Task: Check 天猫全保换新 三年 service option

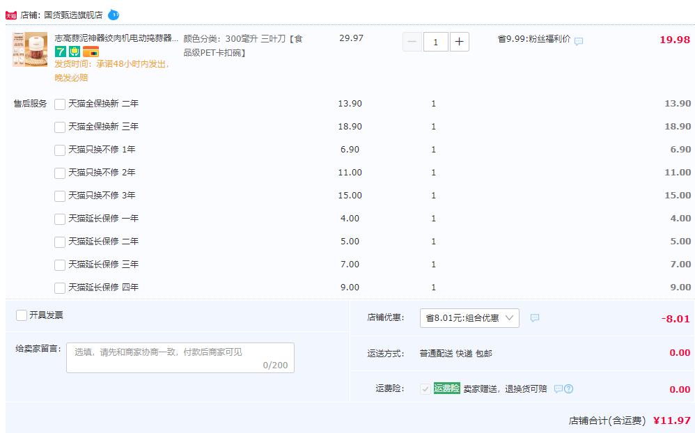Action: (x=60, y=127)
